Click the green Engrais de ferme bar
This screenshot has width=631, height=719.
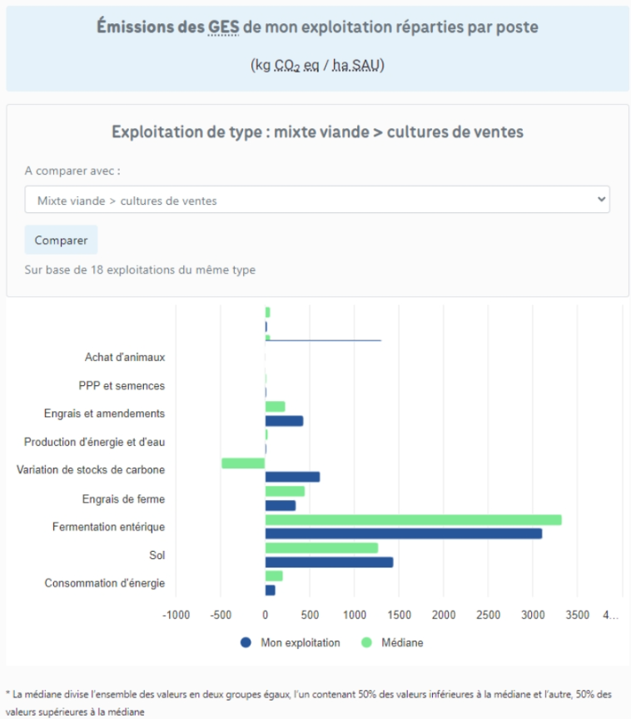285,492
